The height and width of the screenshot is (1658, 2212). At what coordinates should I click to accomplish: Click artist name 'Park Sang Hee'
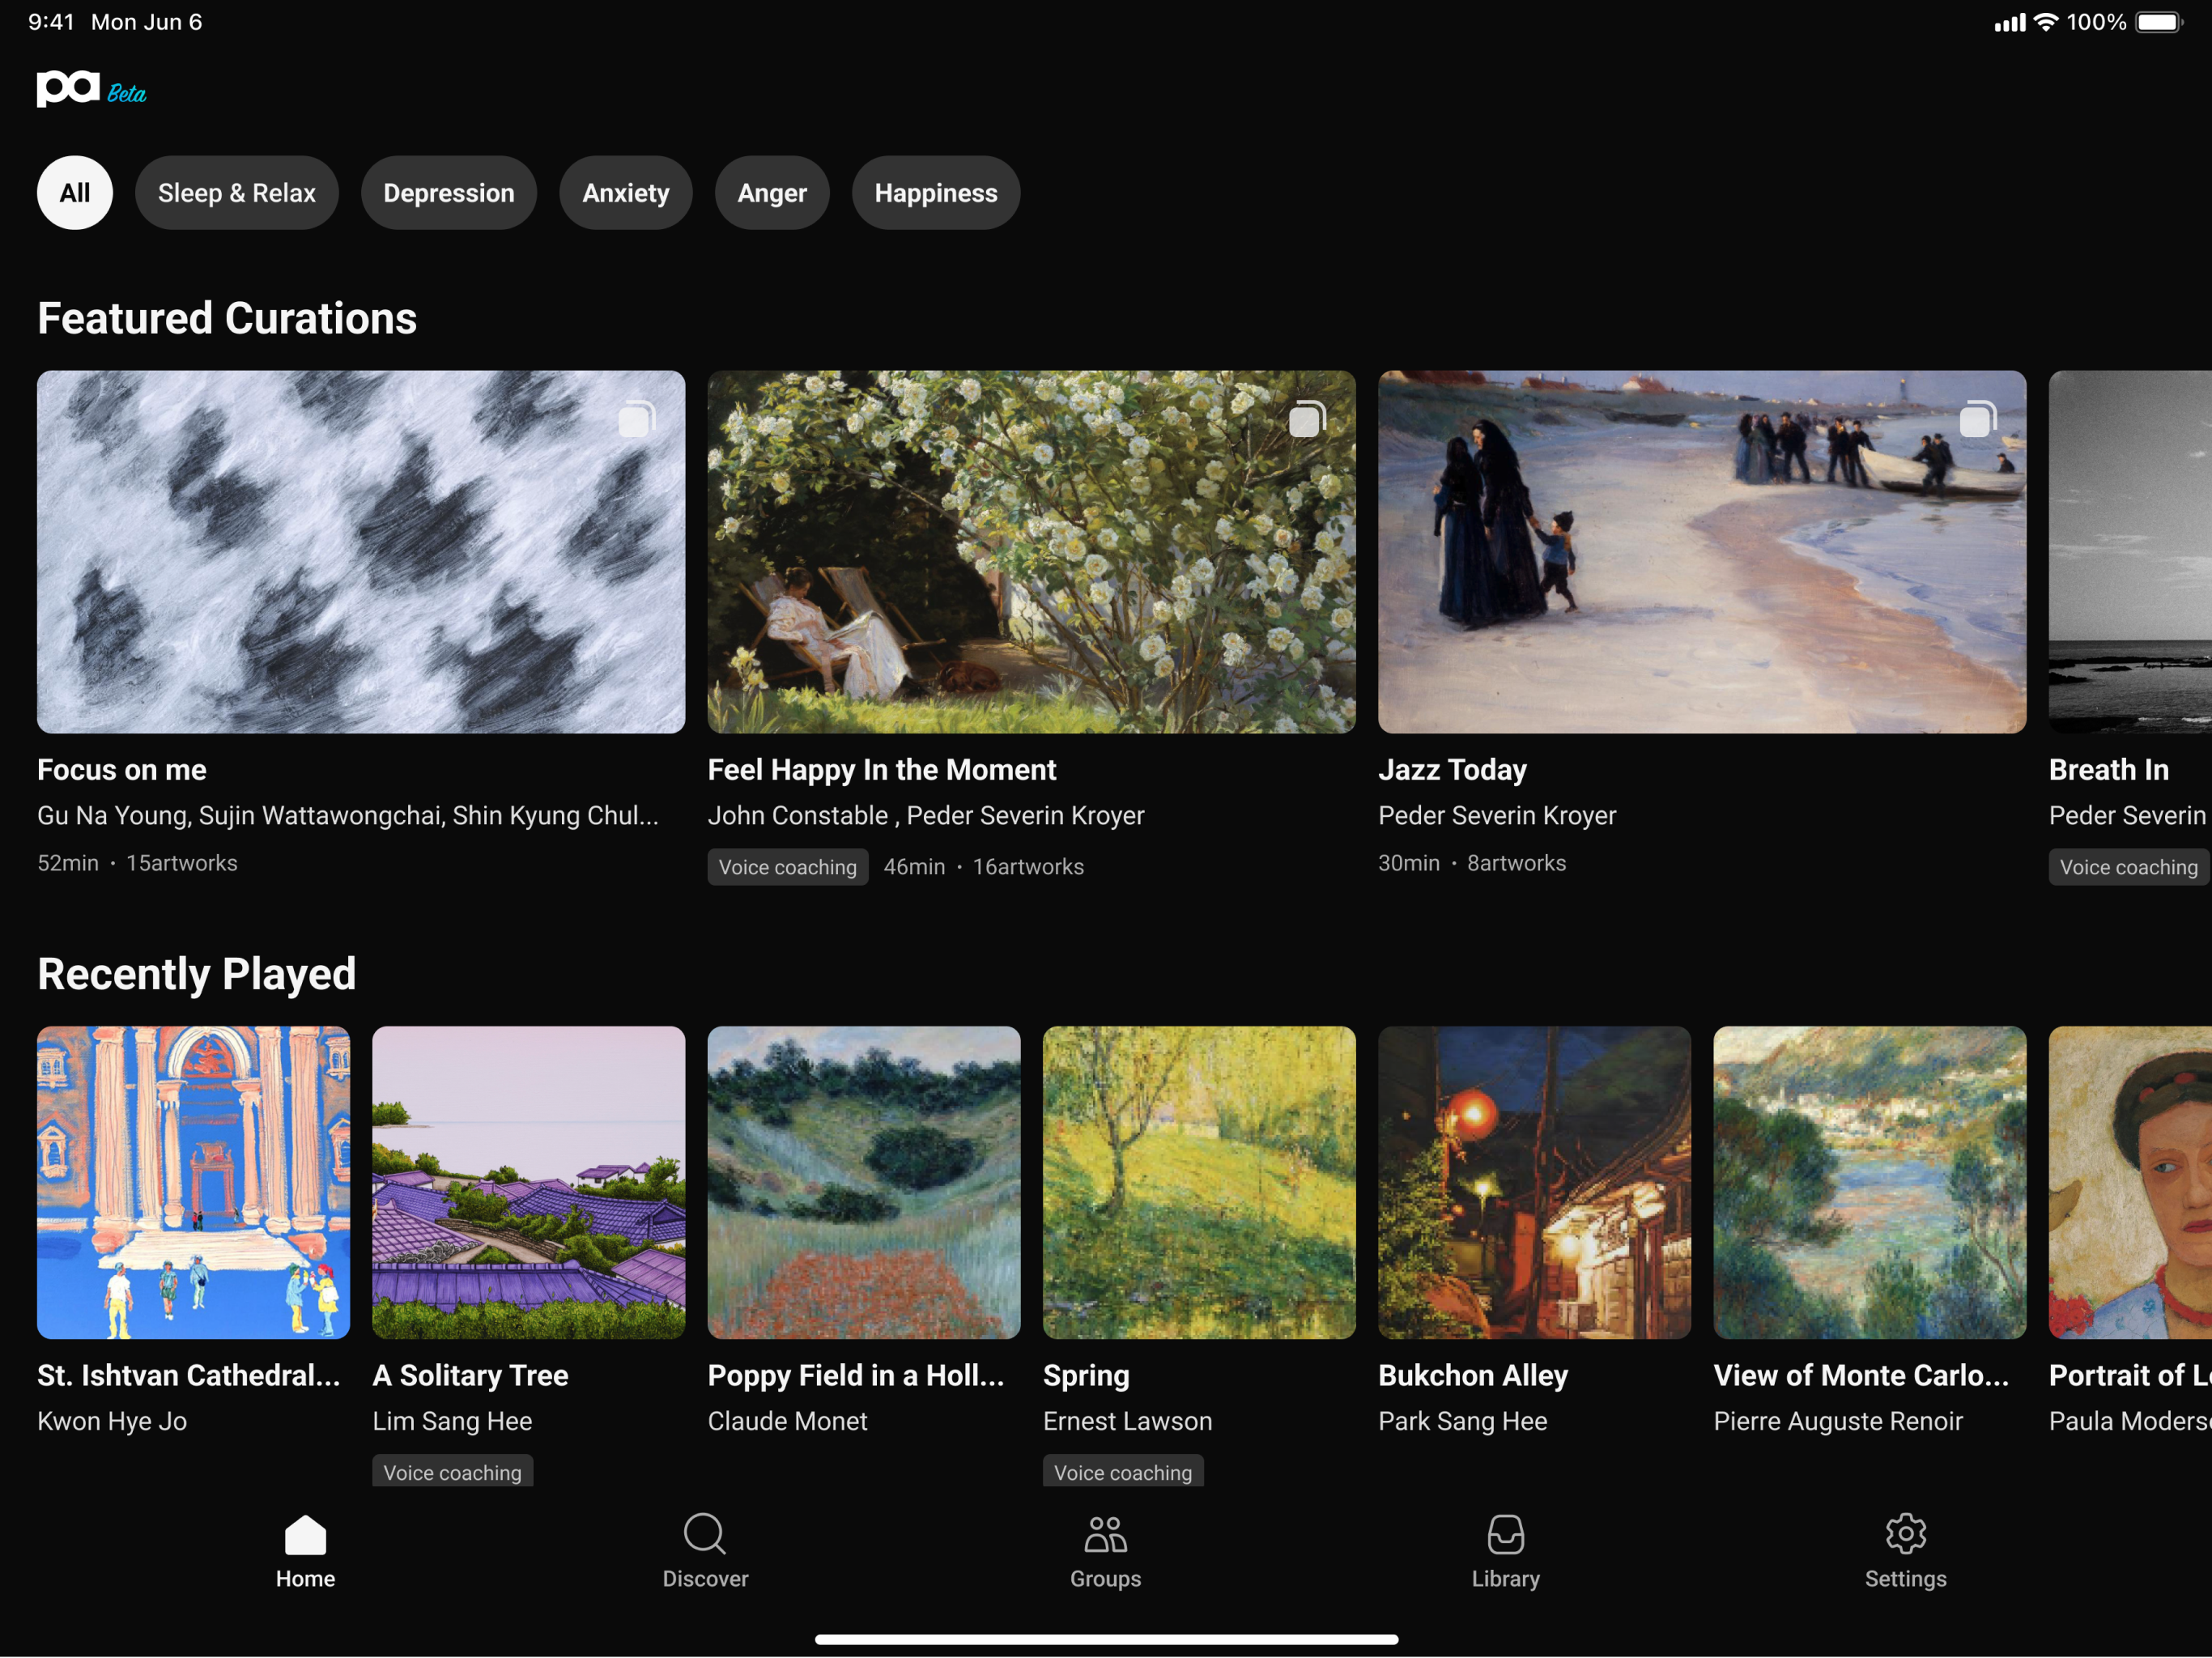click(1462, 1421)
